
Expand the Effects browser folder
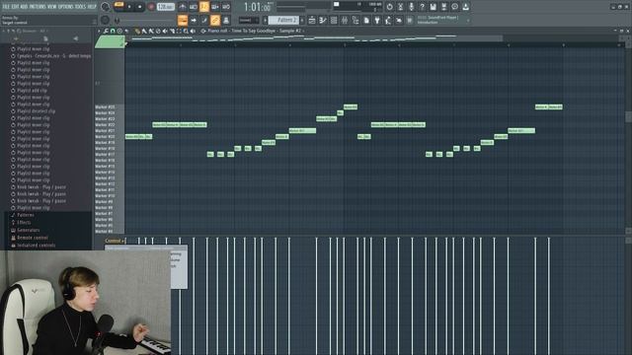point(24,223)
